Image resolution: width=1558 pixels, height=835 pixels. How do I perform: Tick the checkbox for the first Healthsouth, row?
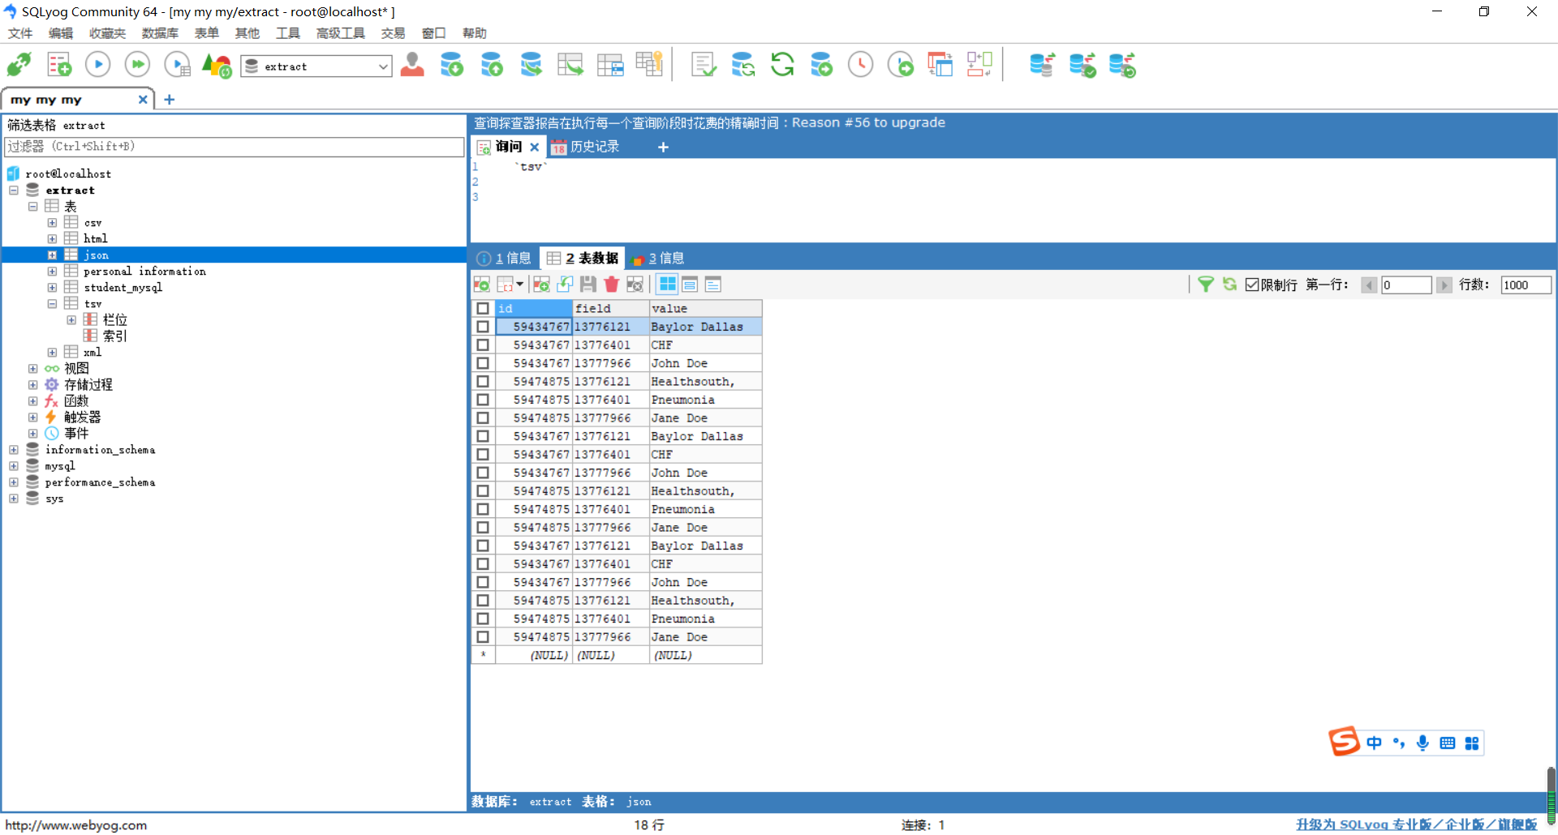(x=483, y=382)
